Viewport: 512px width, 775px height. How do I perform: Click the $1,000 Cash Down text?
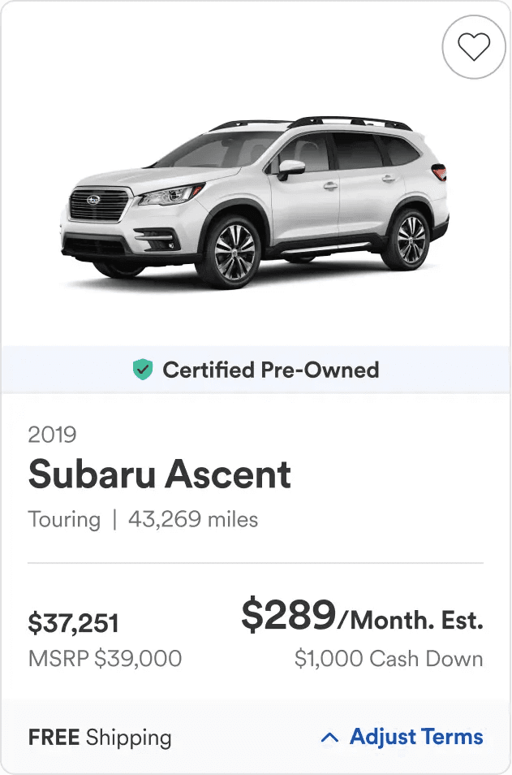[389, 659]
